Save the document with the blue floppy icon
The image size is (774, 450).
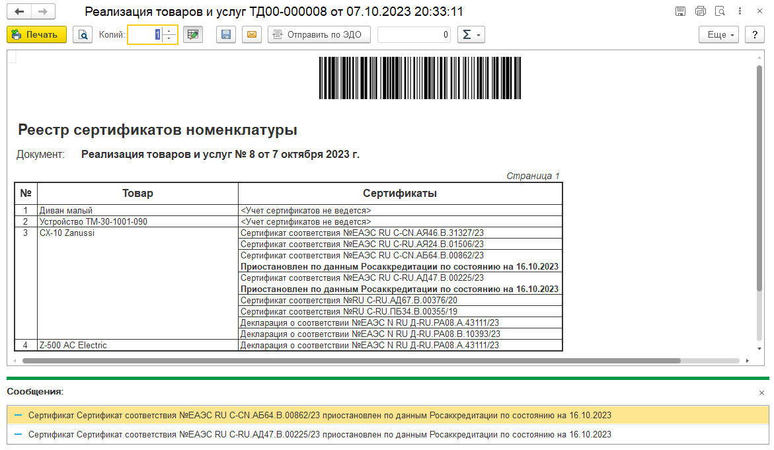[226, 35]
